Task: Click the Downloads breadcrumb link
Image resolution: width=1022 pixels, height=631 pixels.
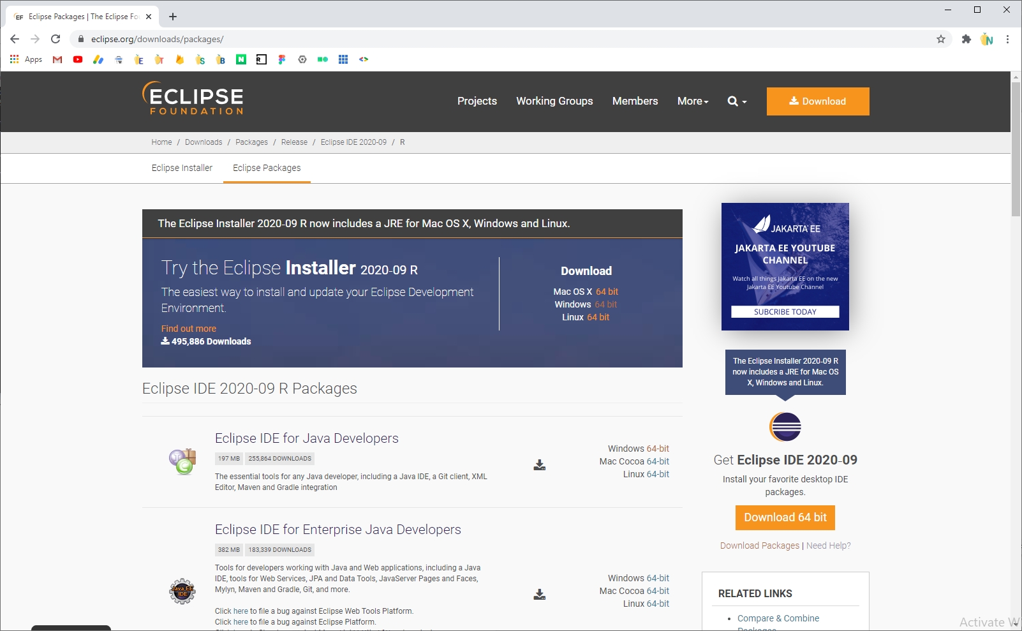Action: point(204,142)
